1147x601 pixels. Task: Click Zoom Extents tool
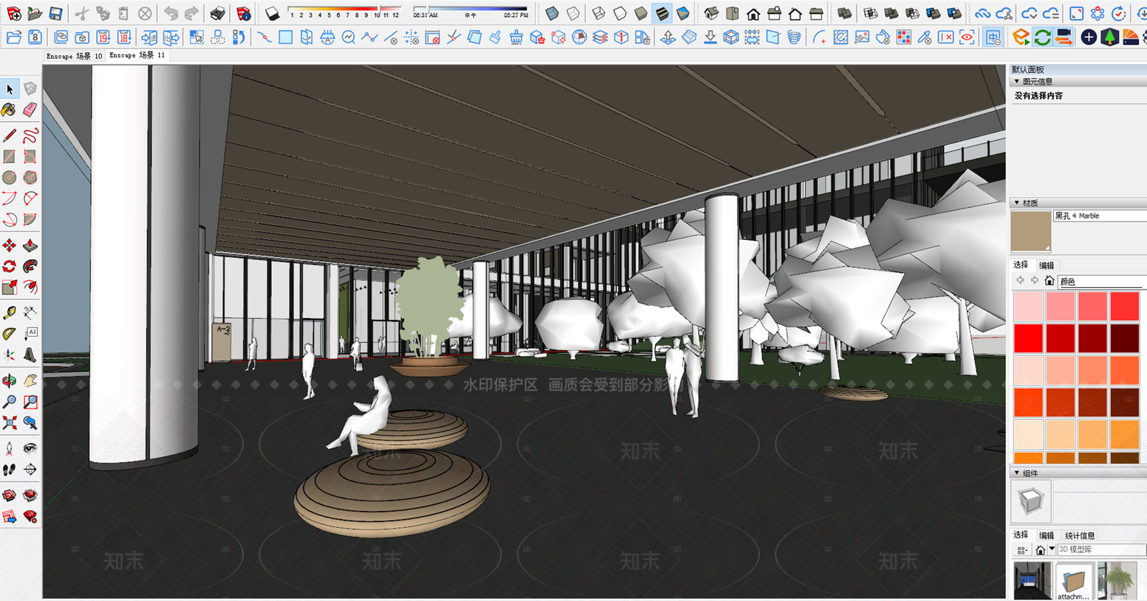tap(9, 423)
